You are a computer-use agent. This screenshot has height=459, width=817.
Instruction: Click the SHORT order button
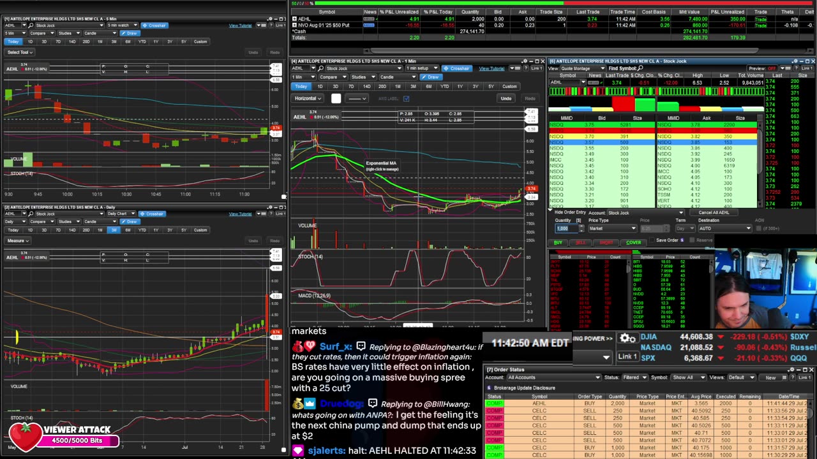(x=606, y=243)
